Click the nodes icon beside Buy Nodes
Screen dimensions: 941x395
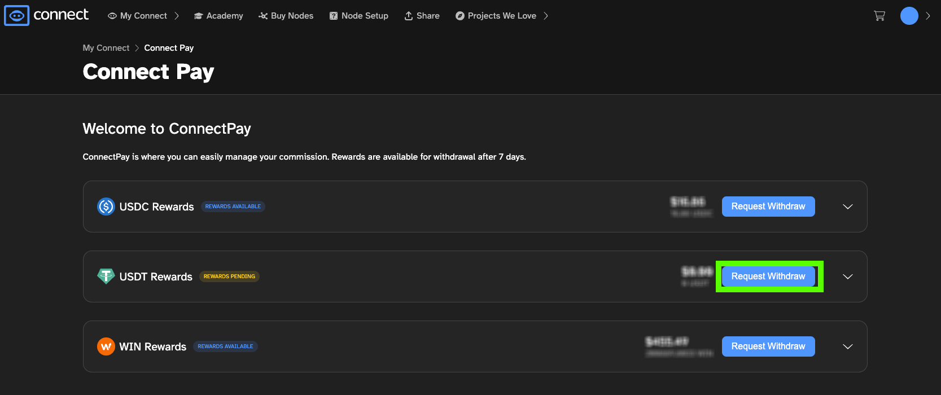(263, 16)
